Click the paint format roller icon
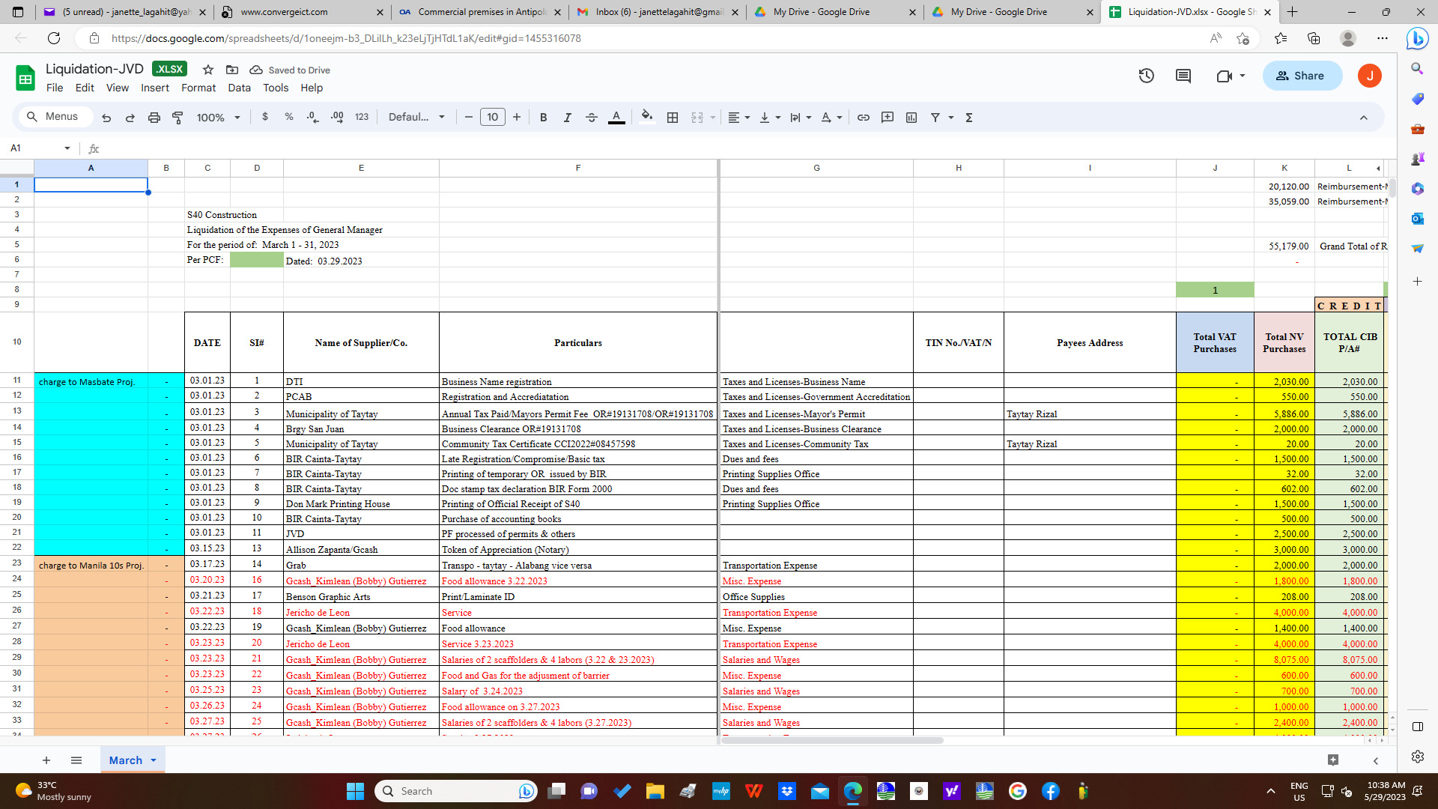Image resolution: width=1438 pixels, height=809 pixels. tap(178, 118)
